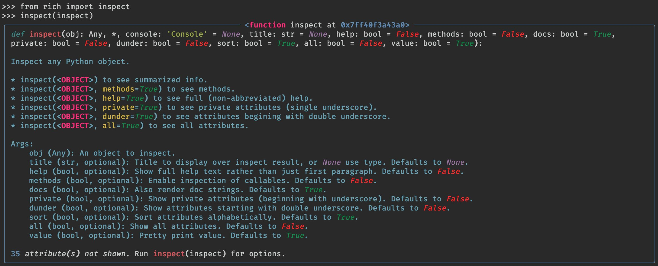The height and width of the screenshot is (266, 658).
Task: Click the 'value (bool, optional)' argument line
Action: (x=168, y=235)
